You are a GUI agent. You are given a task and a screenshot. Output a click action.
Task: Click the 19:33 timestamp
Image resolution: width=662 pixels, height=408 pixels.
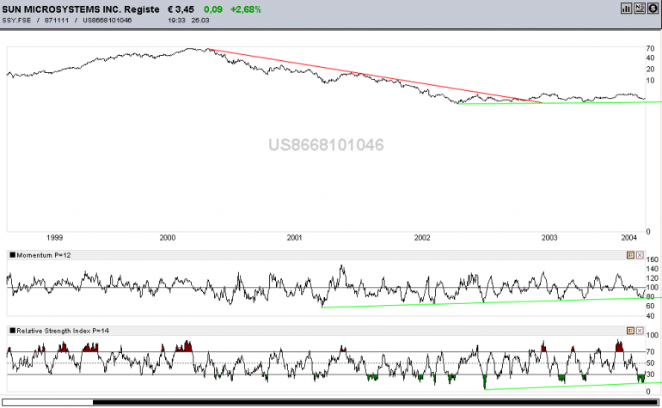[x=176, y=21]
